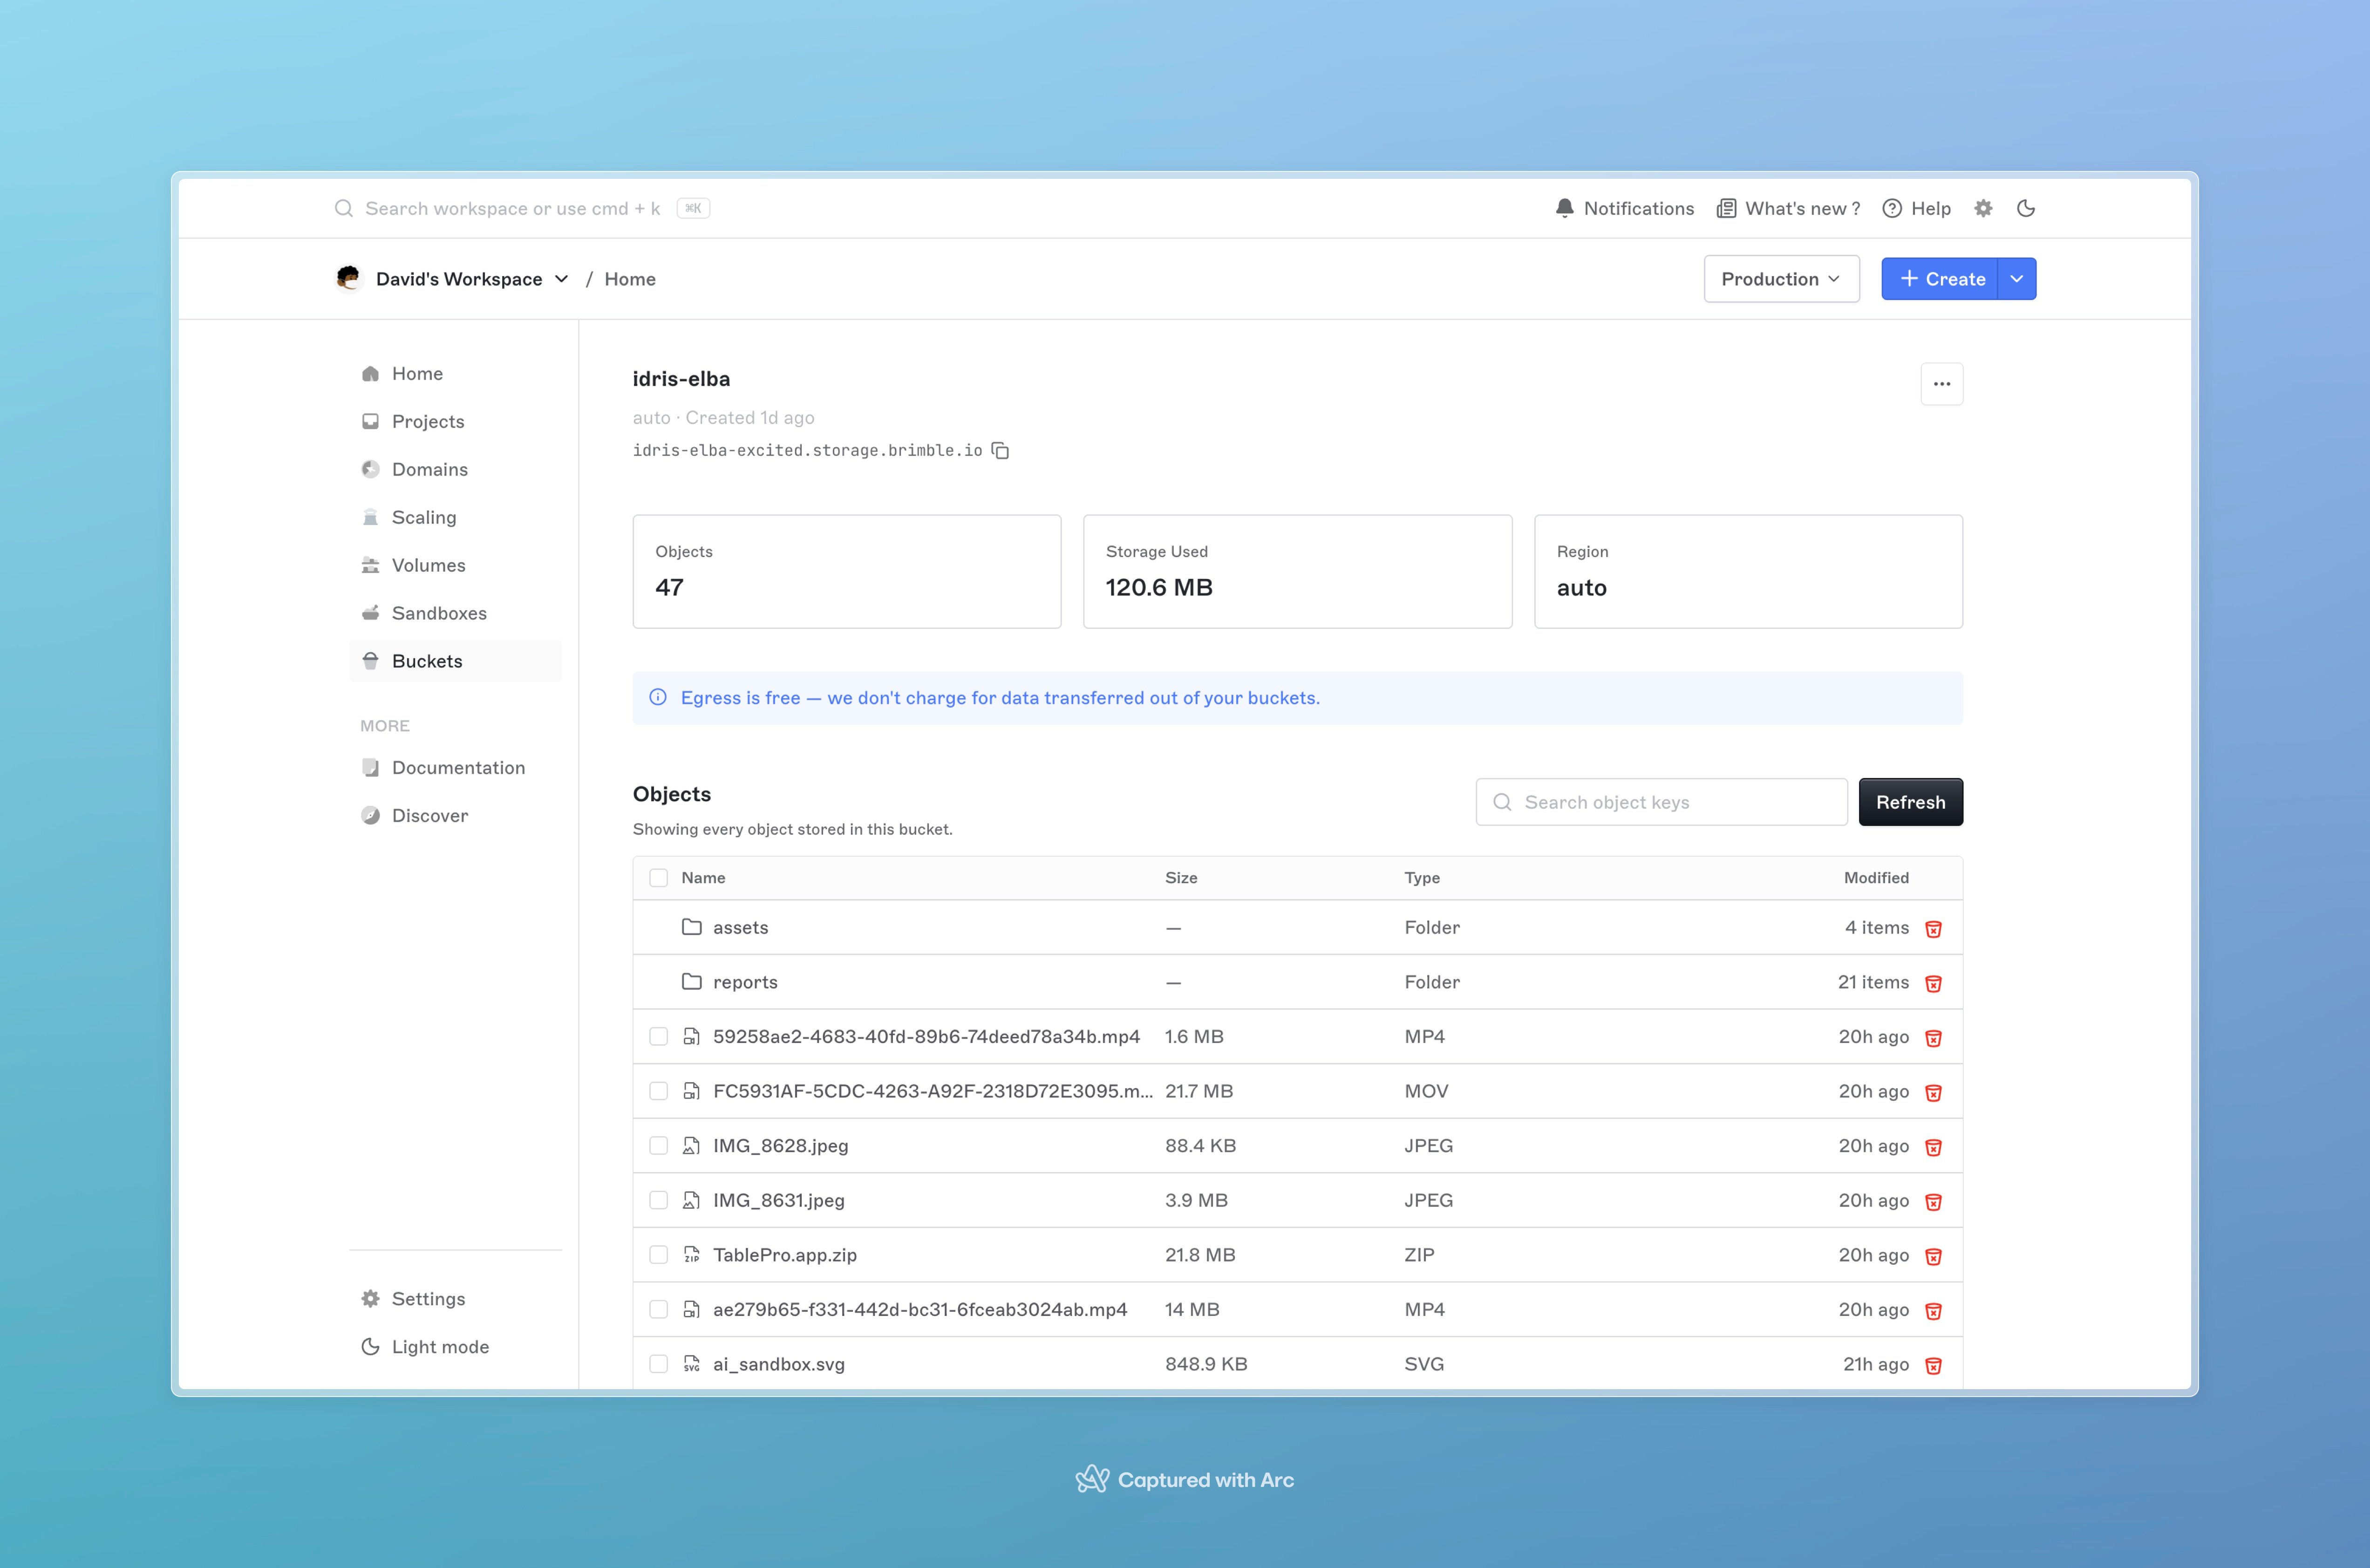The height and width of the screenshot is (1568, 2370).
Task: Check the FC5931AF MOV row checkbox
Action: pos(658,1090)
